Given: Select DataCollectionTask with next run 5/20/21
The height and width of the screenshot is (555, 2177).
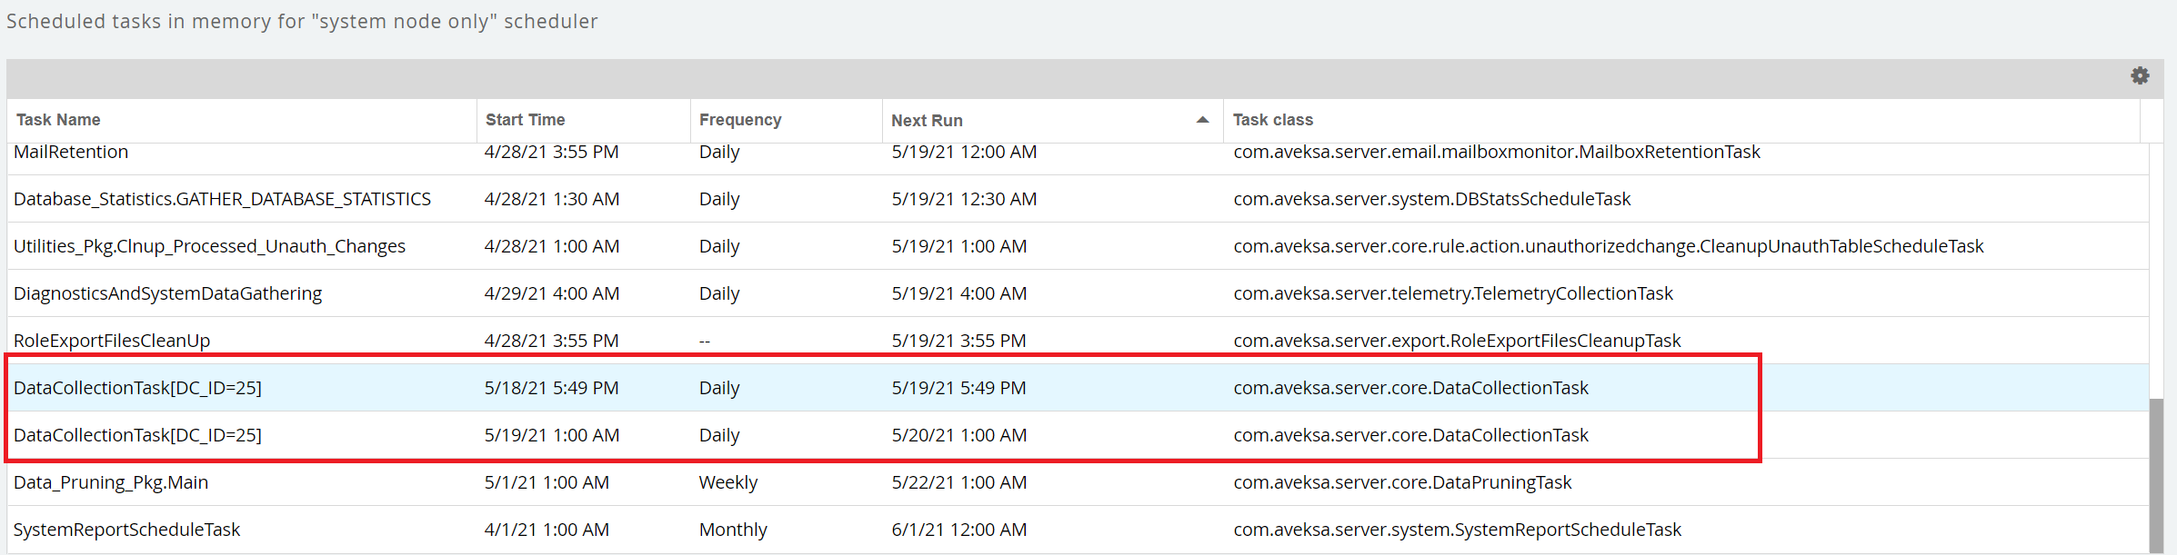Looking at the screenshot, I should click(137, 435).
